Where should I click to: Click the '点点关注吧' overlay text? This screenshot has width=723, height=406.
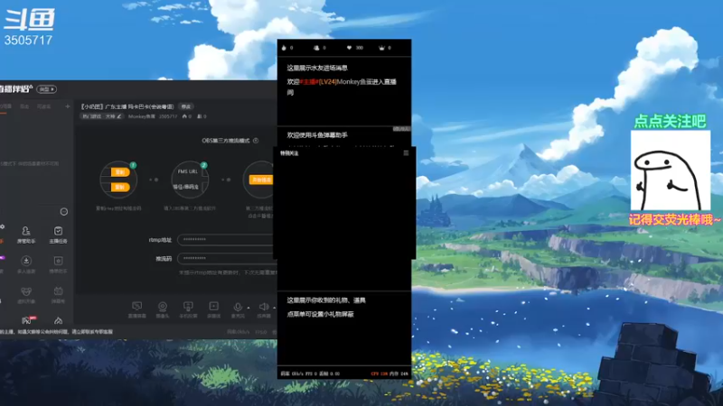point(670,122)
